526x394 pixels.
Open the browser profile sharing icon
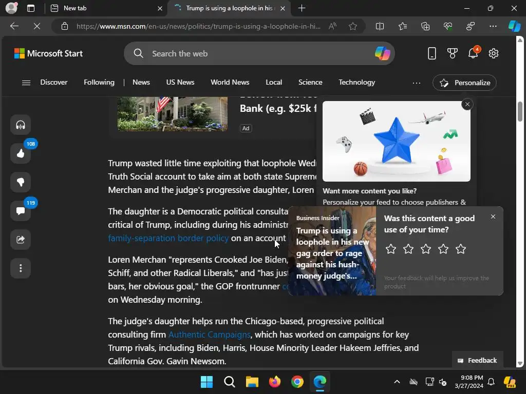click(471, 26)
